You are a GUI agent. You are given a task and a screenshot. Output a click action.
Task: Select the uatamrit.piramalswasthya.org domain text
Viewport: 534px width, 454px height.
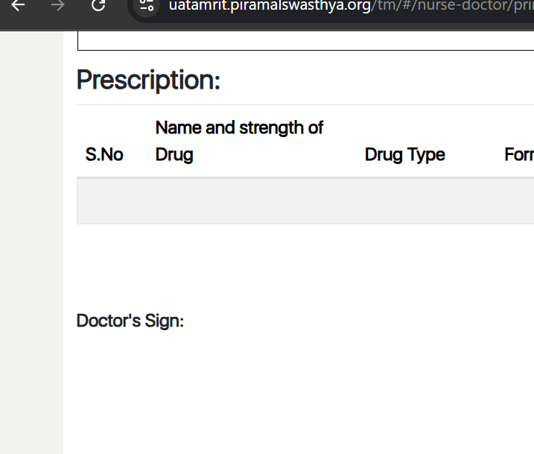coord(270,6)
